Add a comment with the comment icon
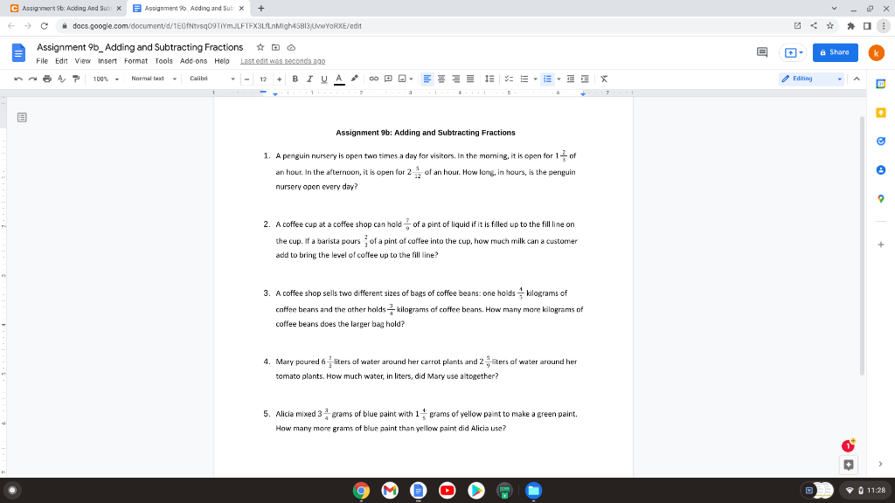 click(x=388, y=78)
